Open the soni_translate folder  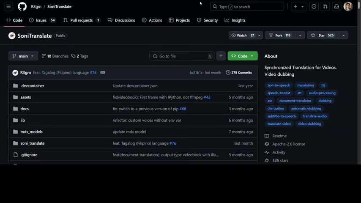[x=33, y=143]
